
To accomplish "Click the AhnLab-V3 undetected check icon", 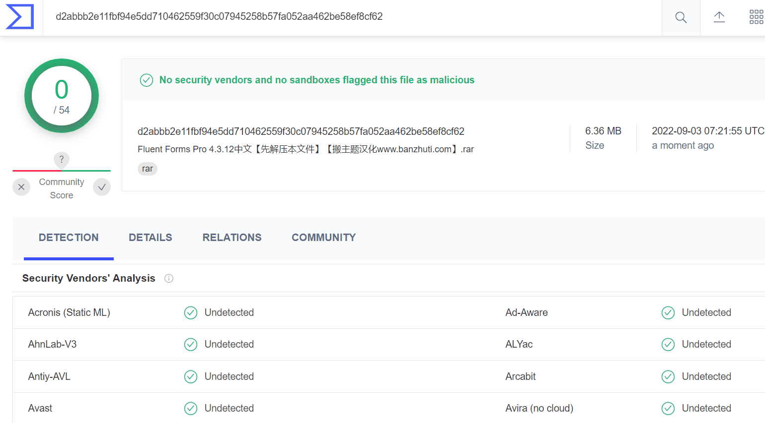I will click(191, 344).
